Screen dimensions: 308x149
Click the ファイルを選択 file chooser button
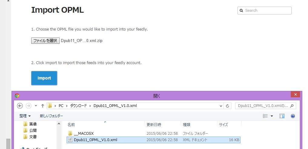pos(45,40)
